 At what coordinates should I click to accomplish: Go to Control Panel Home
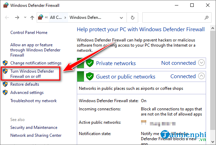(x=29, y=33)
